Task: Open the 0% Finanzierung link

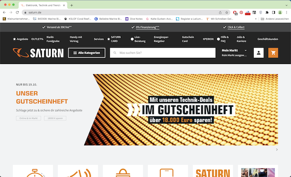Action: (147, 27)
